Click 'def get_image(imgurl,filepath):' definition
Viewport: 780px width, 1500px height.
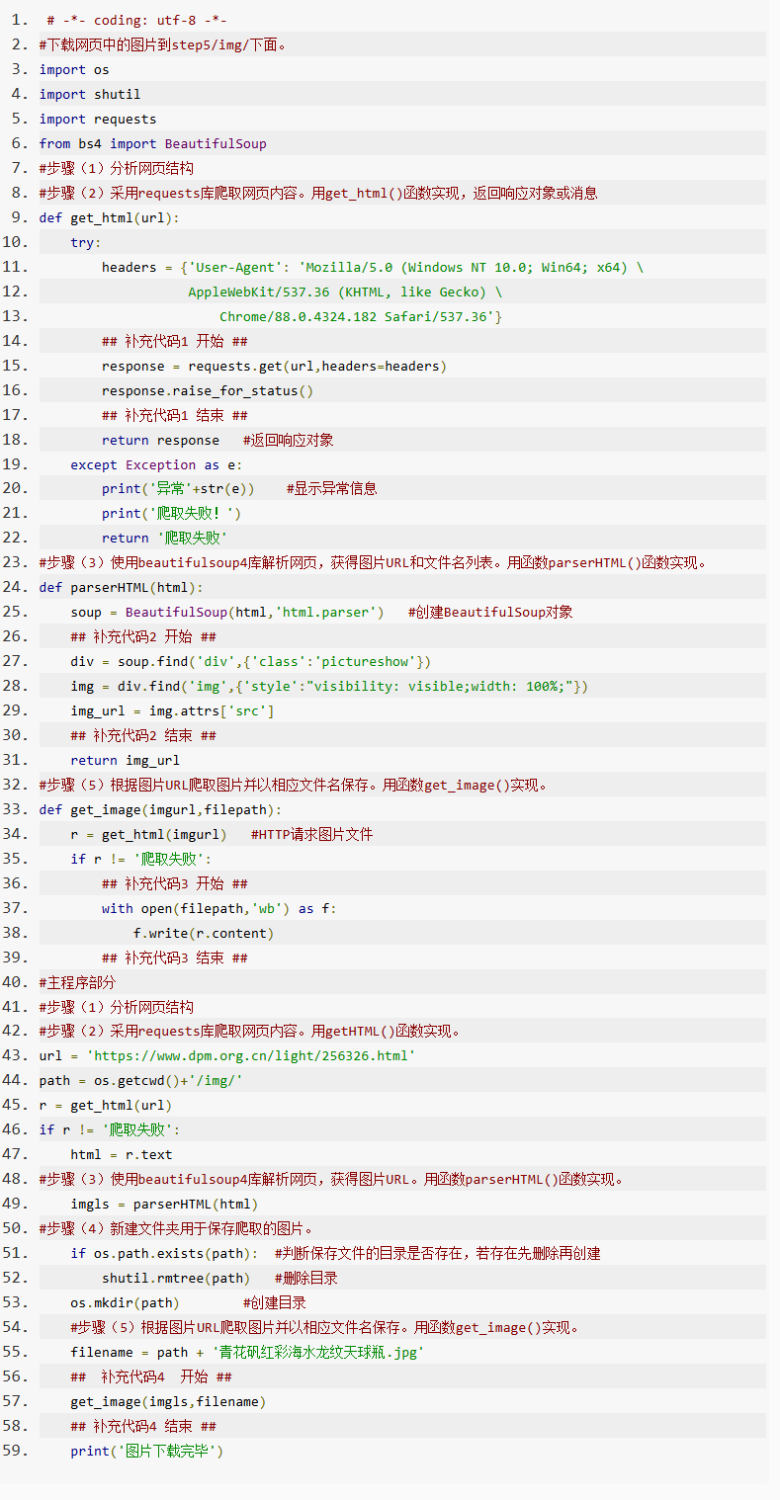pyautogui.click(x=161, y=809)
